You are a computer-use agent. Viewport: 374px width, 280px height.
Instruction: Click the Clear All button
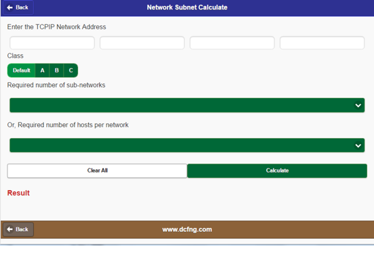click(x=97, y=170)
